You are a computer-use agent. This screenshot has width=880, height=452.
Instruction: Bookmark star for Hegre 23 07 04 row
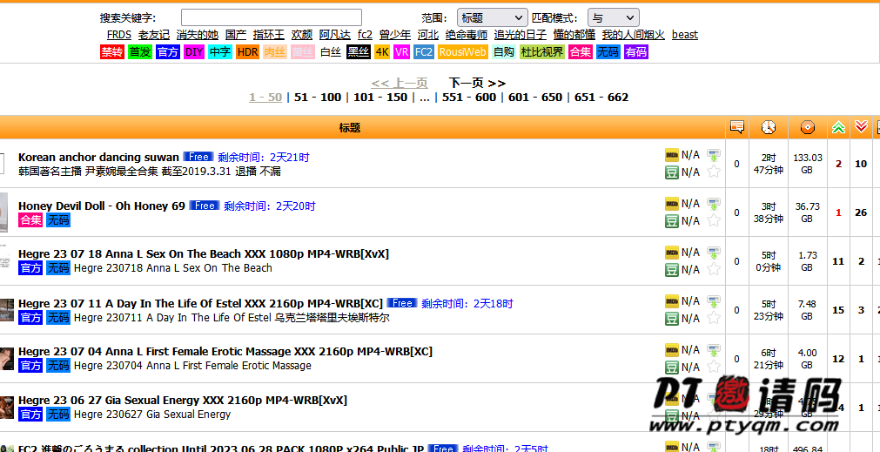point(714,367)
